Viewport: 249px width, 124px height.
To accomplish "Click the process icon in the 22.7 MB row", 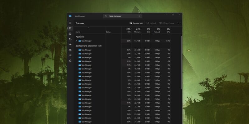I will pos(80,103).
